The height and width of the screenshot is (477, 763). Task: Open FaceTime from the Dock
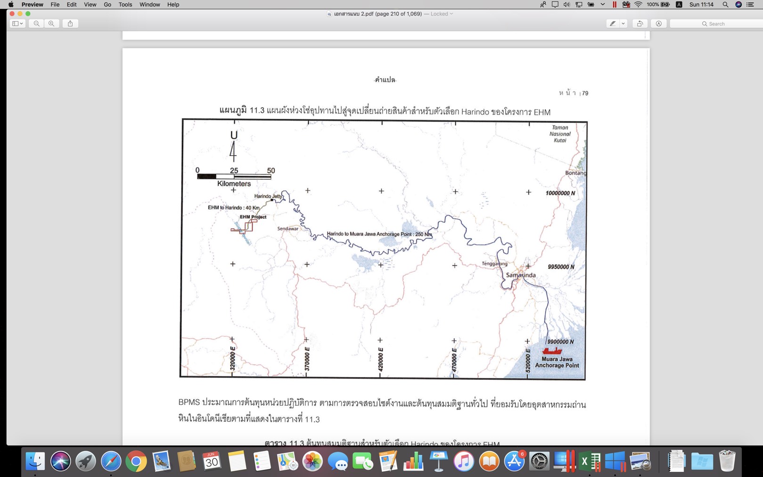[x=363, y=461]
